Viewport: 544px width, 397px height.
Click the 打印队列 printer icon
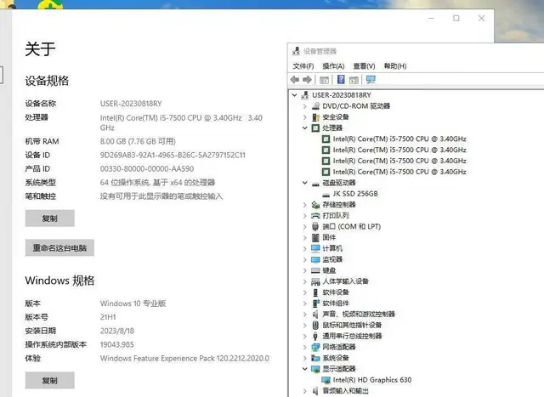pos(315,216)
